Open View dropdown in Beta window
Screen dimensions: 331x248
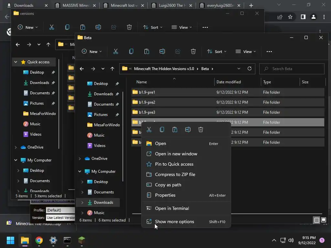click(x=246, y=52)
